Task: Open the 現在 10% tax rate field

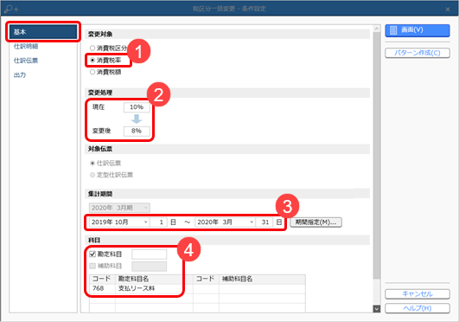Action: 137,107
